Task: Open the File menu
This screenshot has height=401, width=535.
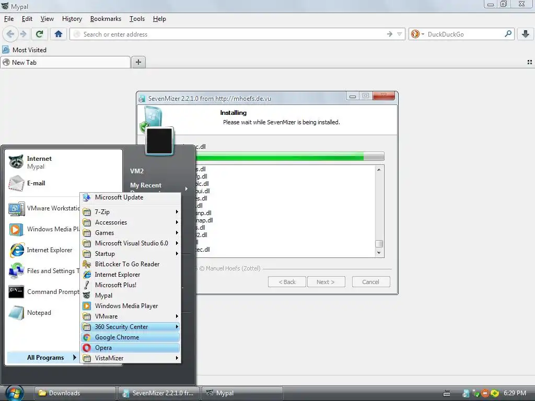Action: pyautogui.click(x=9, y=19)
